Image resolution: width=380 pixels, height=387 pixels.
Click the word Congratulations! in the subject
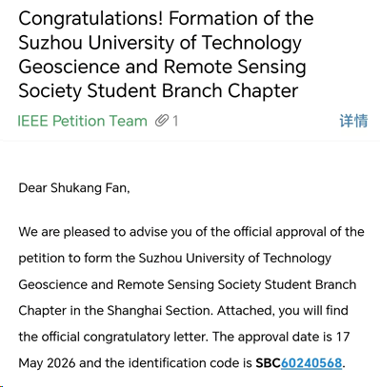pos(90,19)
